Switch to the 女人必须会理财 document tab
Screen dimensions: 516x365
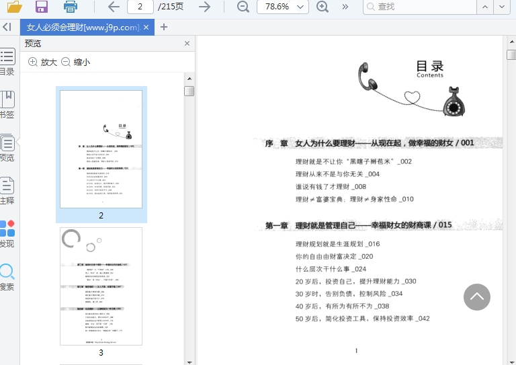[x=83, y=28]
